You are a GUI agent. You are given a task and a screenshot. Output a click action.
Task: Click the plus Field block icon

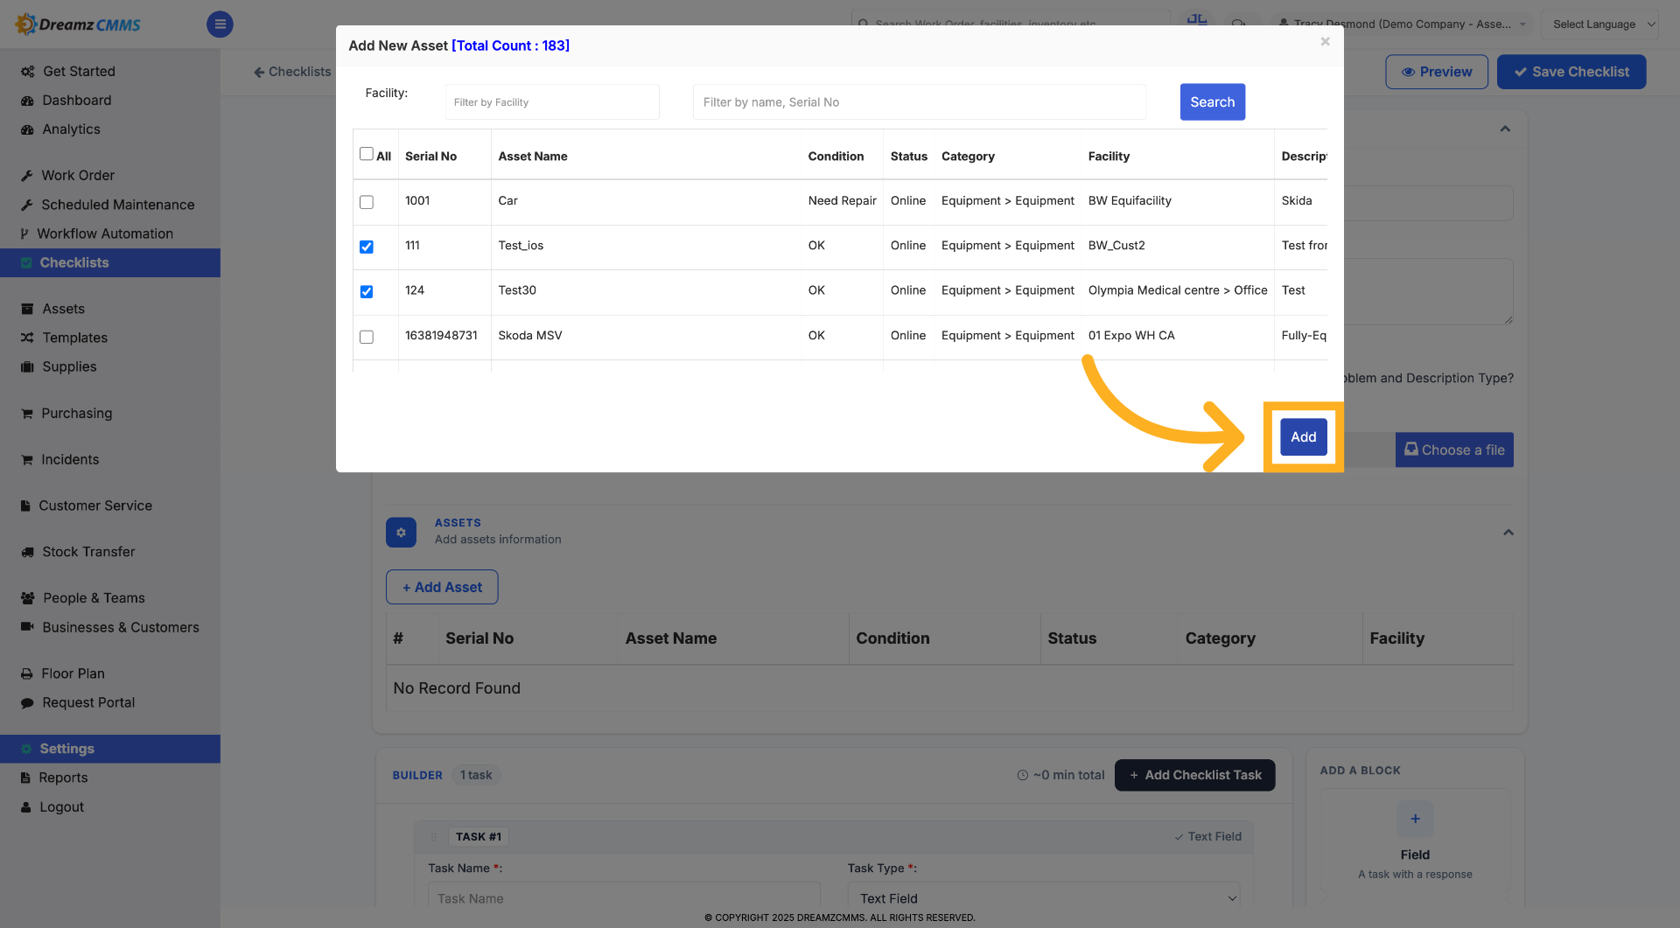1415,819
